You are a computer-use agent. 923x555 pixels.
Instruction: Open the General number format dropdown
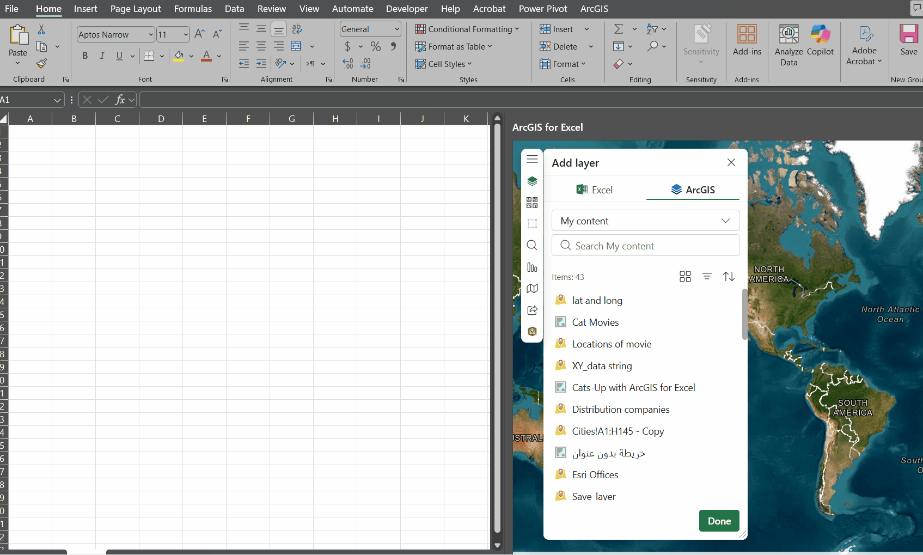click(397, 29)
